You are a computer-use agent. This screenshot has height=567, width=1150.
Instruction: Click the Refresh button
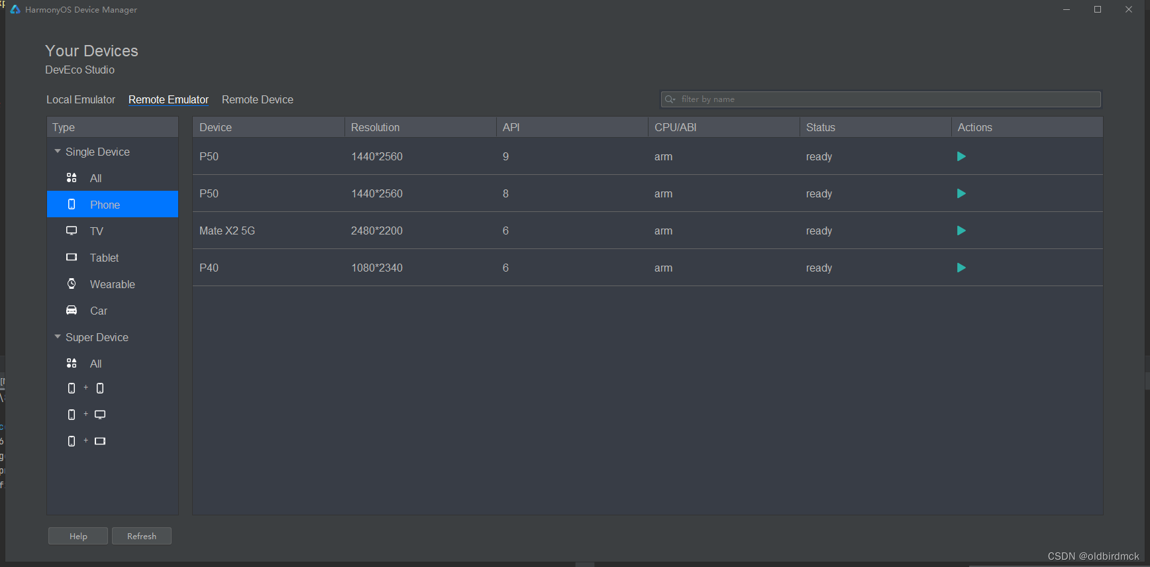pos(142,536)
